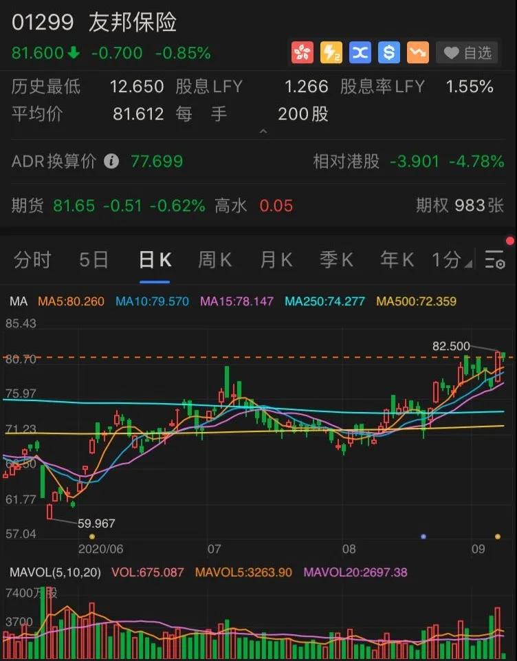The image size is (517, 661).
Task: Tap the ADR price 77.699
Action: [x=157, y=162]
